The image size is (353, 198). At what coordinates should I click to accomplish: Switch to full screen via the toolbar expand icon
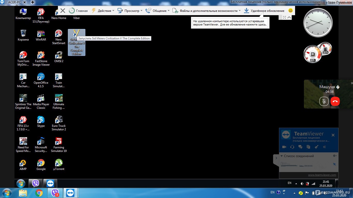pyautogui.click(x=285, y=18)
